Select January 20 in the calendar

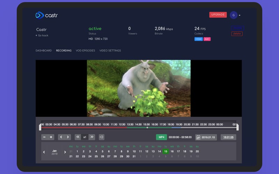[x=197, y=151]
